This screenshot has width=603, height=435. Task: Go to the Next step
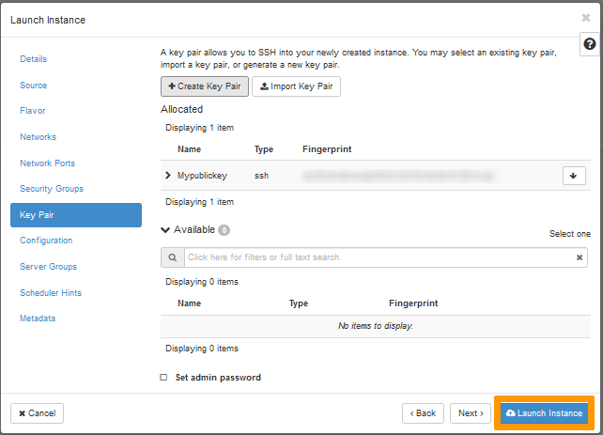click(x=470, y=413)
